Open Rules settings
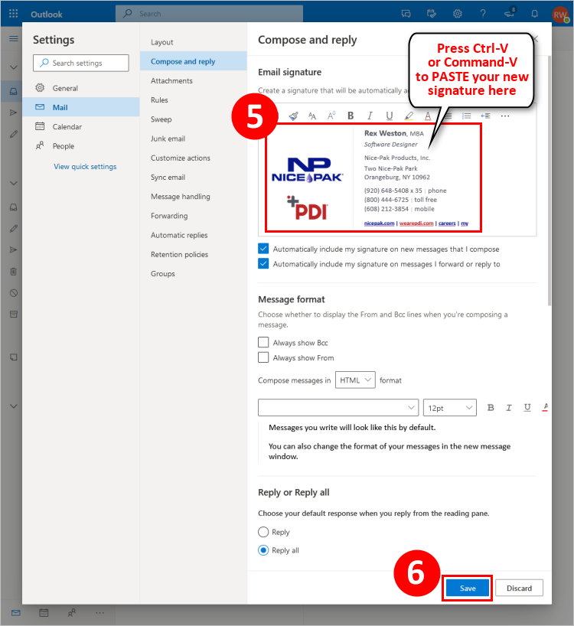The image size is (574, 626). pos(194,99)
